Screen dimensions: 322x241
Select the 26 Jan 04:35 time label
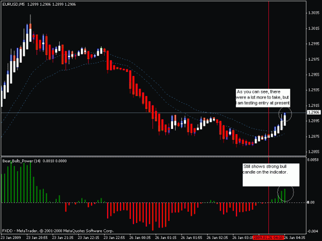[x=295, y=238]
